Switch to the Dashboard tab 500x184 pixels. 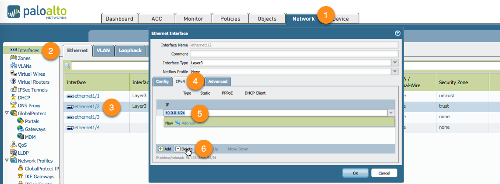pos(119,18)
